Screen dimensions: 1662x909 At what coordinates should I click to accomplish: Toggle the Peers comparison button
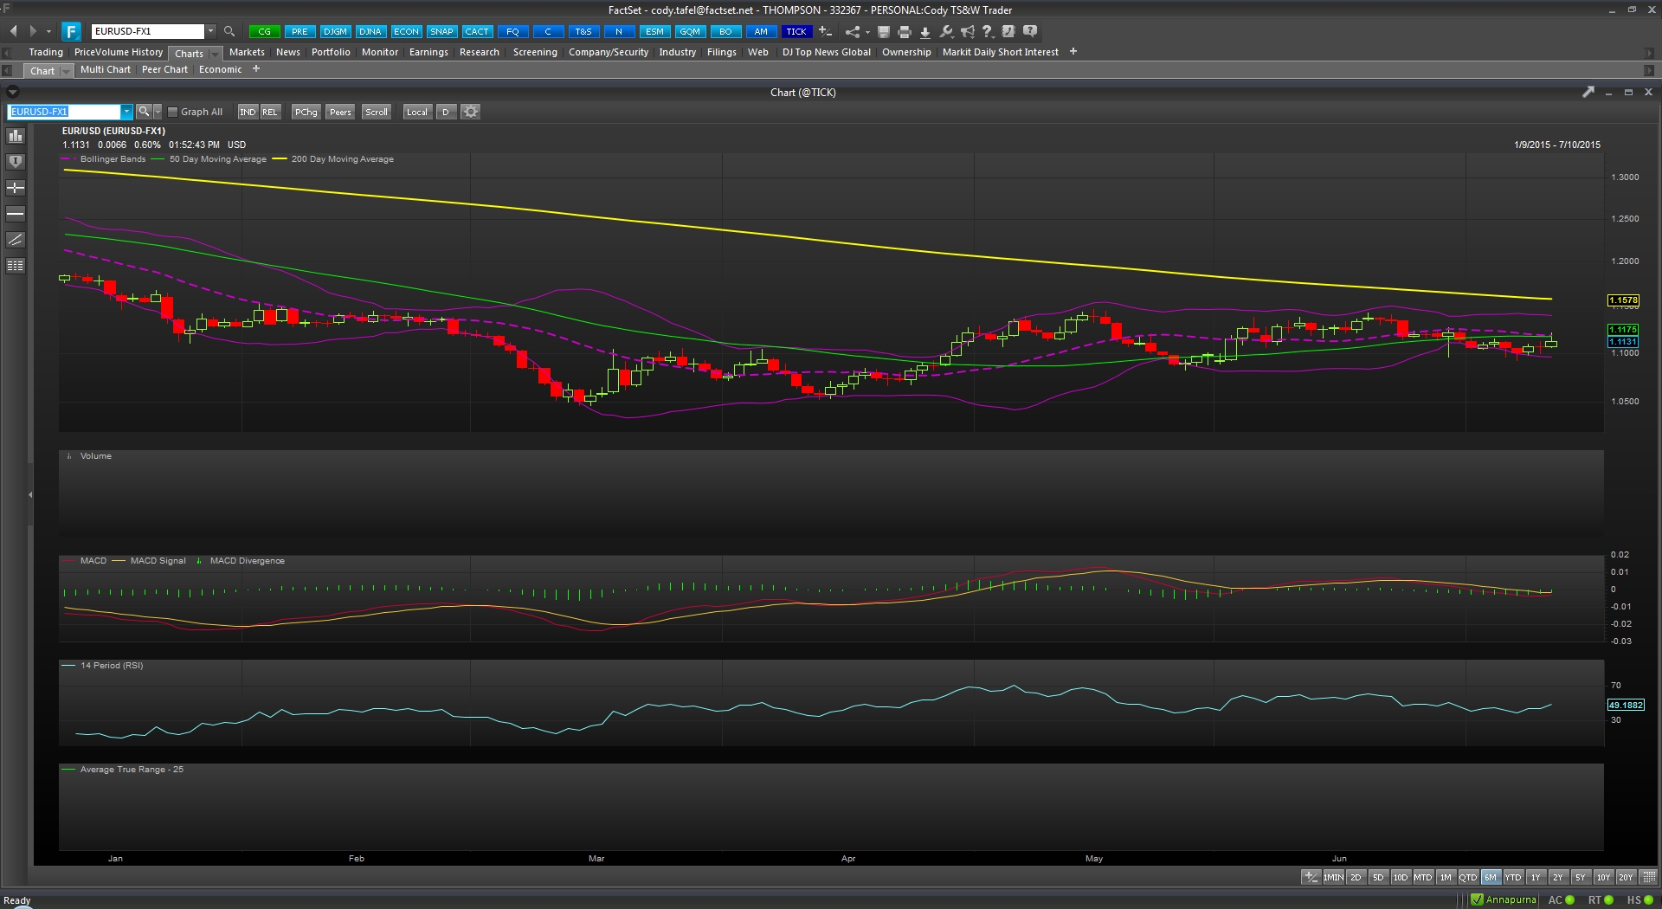340,112
